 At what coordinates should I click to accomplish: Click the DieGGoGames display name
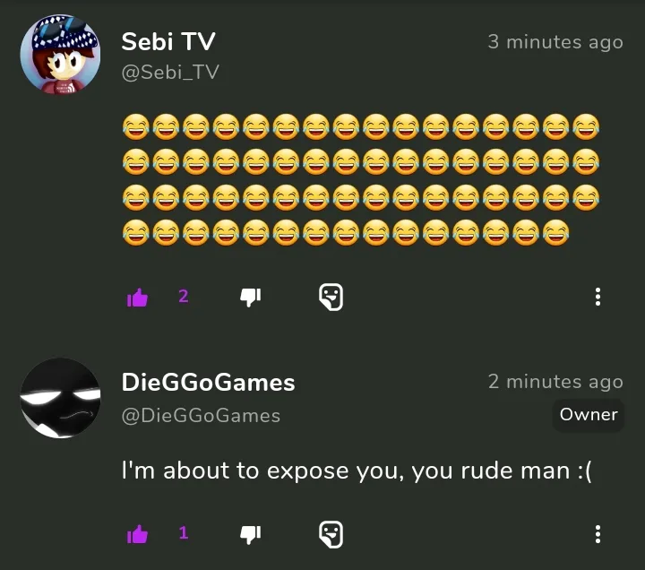[208, 383]
